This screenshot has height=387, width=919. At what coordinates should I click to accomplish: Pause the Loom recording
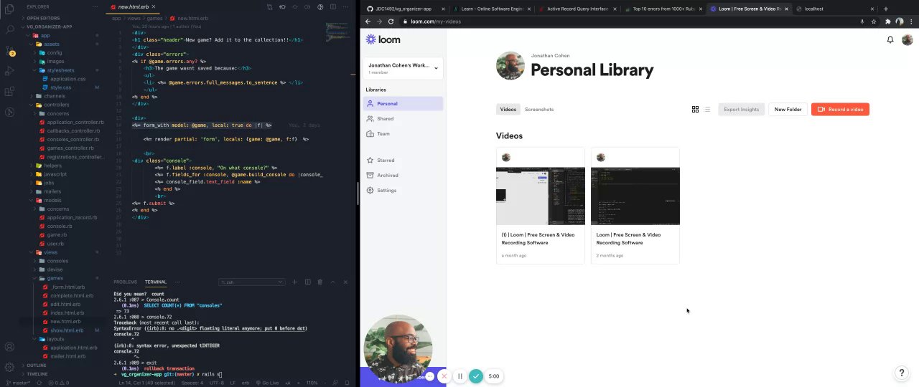click(x=460, y=376)
